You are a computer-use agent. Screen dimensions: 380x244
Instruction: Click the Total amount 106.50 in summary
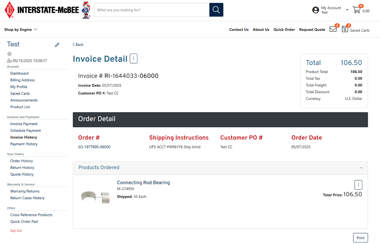click(x=351, y=63)
